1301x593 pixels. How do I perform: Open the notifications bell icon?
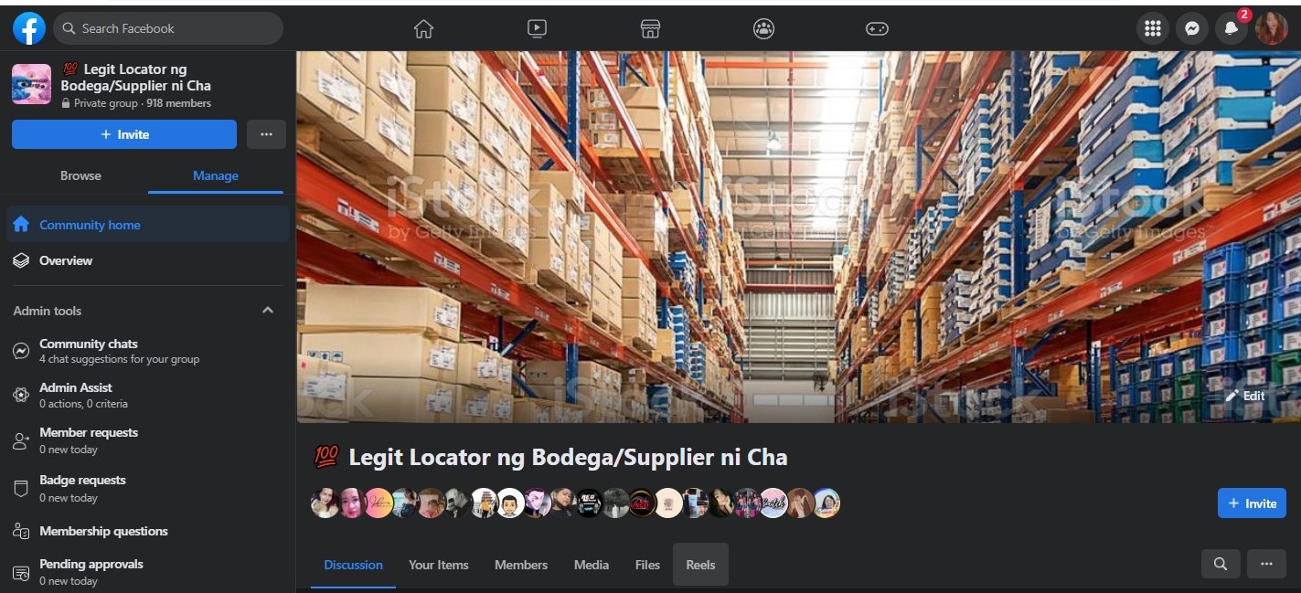tap(1232, 28)
